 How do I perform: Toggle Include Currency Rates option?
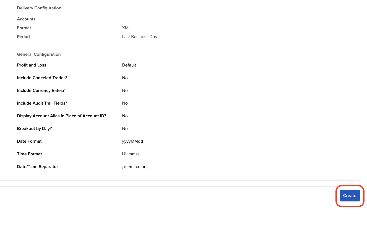point(125,91)
